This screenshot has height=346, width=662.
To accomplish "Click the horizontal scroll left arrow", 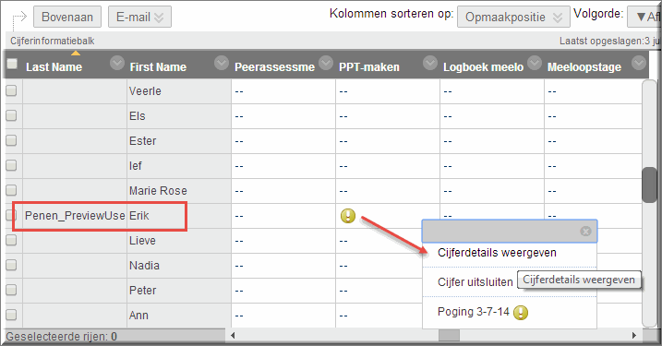I will click(x=232, y=336).
